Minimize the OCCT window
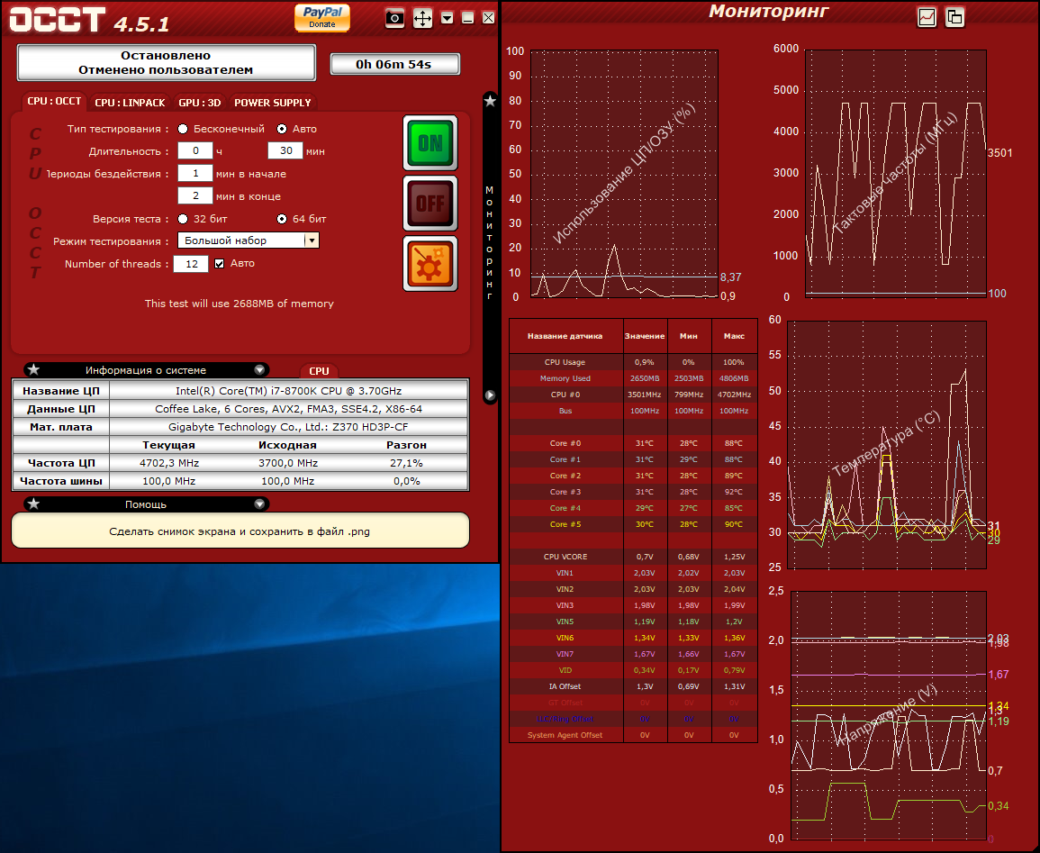1040x853 pixels. pyautogui.click(x=467, y=18)
